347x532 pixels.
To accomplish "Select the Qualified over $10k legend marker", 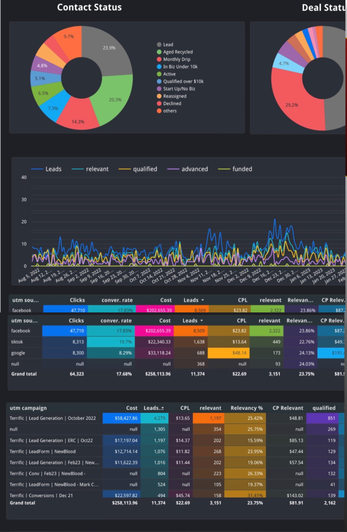I will coord(159,81).
